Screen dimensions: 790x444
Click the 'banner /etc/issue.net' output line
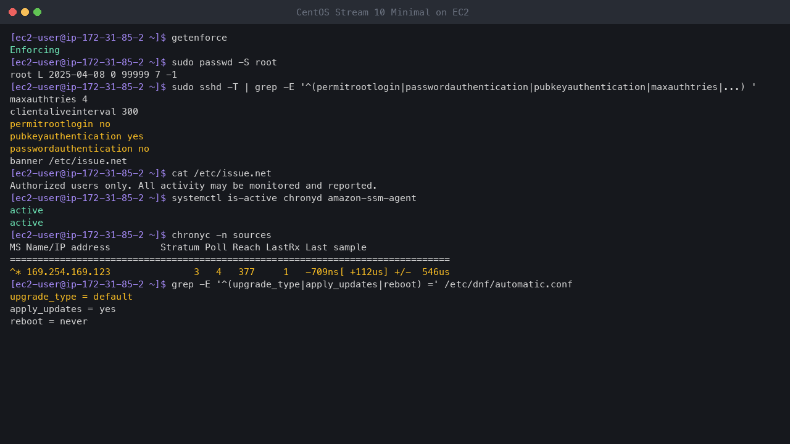tap(69, 161)
